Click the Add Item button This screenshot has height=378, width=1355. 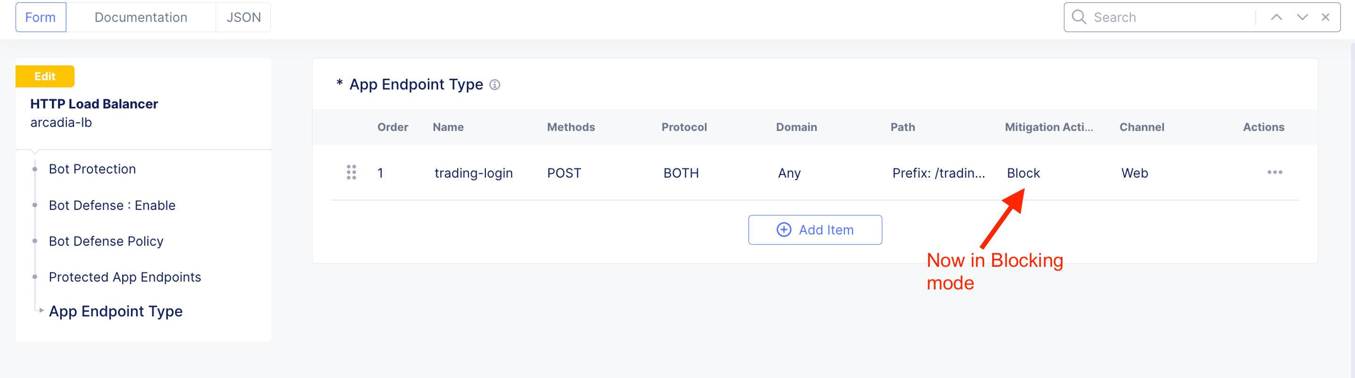coord(815,230)
